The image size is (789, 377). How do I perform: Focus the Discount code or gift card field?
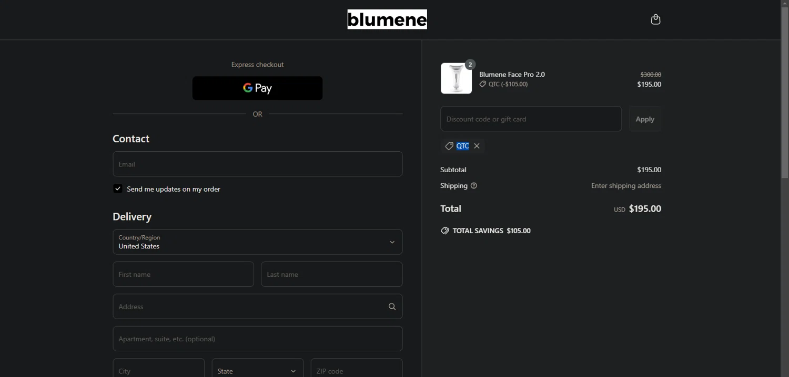tap(531, 119)
